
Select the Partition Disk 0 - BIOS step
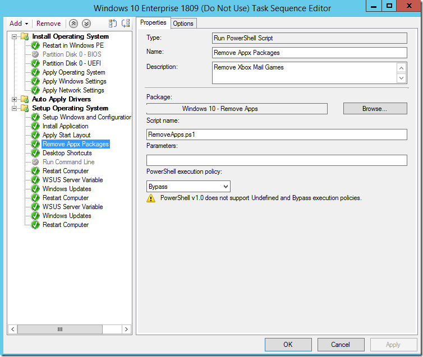point(72,54)
